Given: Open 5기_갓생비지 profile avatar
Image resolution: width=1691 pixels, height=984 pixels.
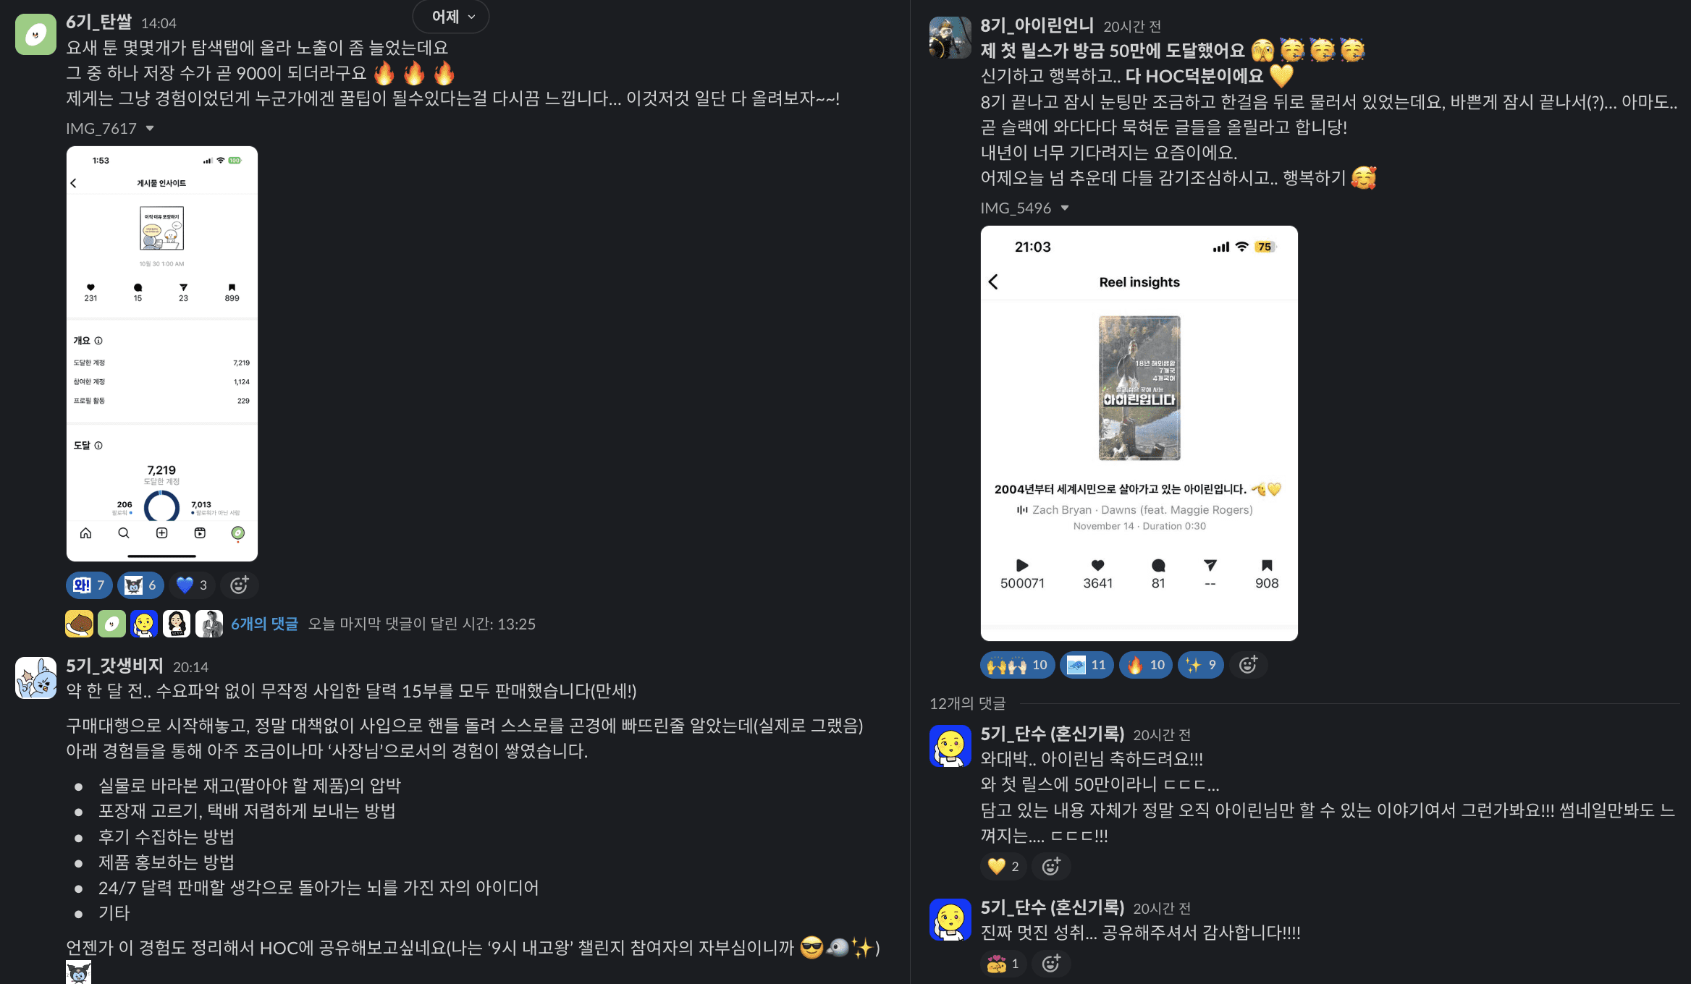Looking at the screenshot, I should click(35, 677).
